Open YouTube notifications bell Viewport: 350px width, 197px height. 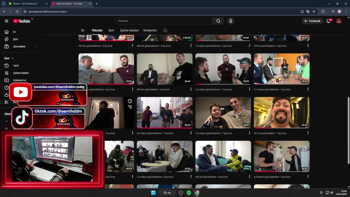pyautogui.click(x=328, y=21)
